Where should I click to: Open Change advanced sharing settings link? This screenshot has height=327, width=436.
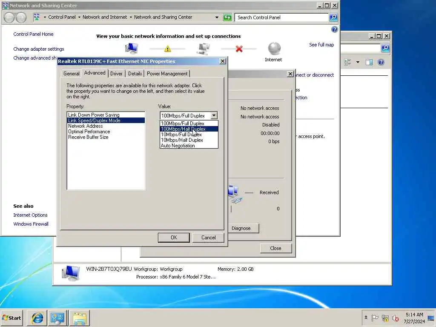[35, 58]
